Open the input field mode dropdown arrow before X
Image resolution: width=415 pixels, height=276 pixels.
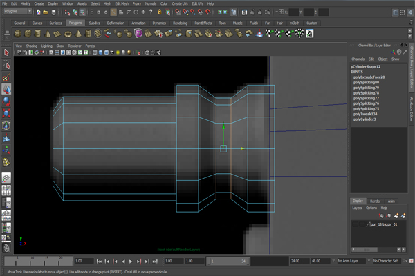[277, 12]
